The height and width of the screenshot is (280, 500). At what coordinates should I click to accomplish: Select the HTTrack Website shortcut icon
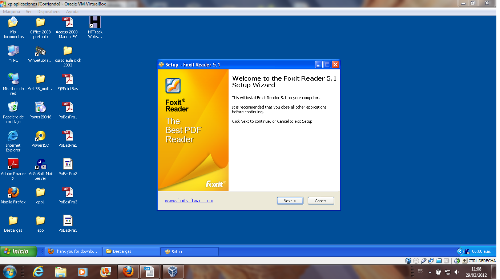[95, 28]
